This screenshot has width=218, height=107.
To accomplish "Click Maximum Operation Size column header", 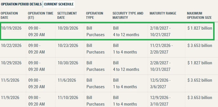I will coord(199,15).
